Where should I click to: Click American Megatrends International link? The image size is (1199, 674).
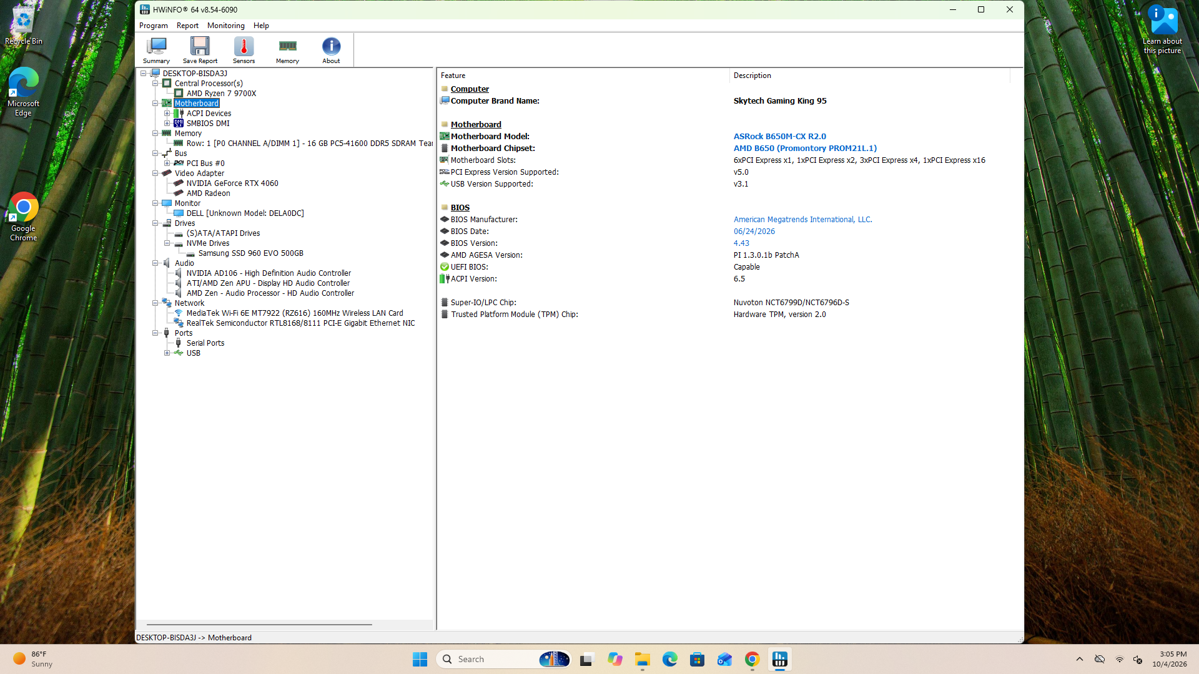click(802, 219)
